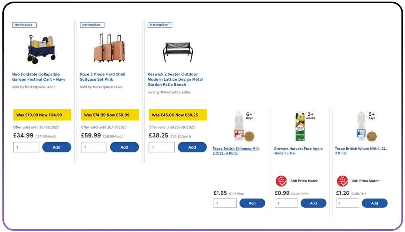
Task: Click the apple juice carton image
Action: 300,127
